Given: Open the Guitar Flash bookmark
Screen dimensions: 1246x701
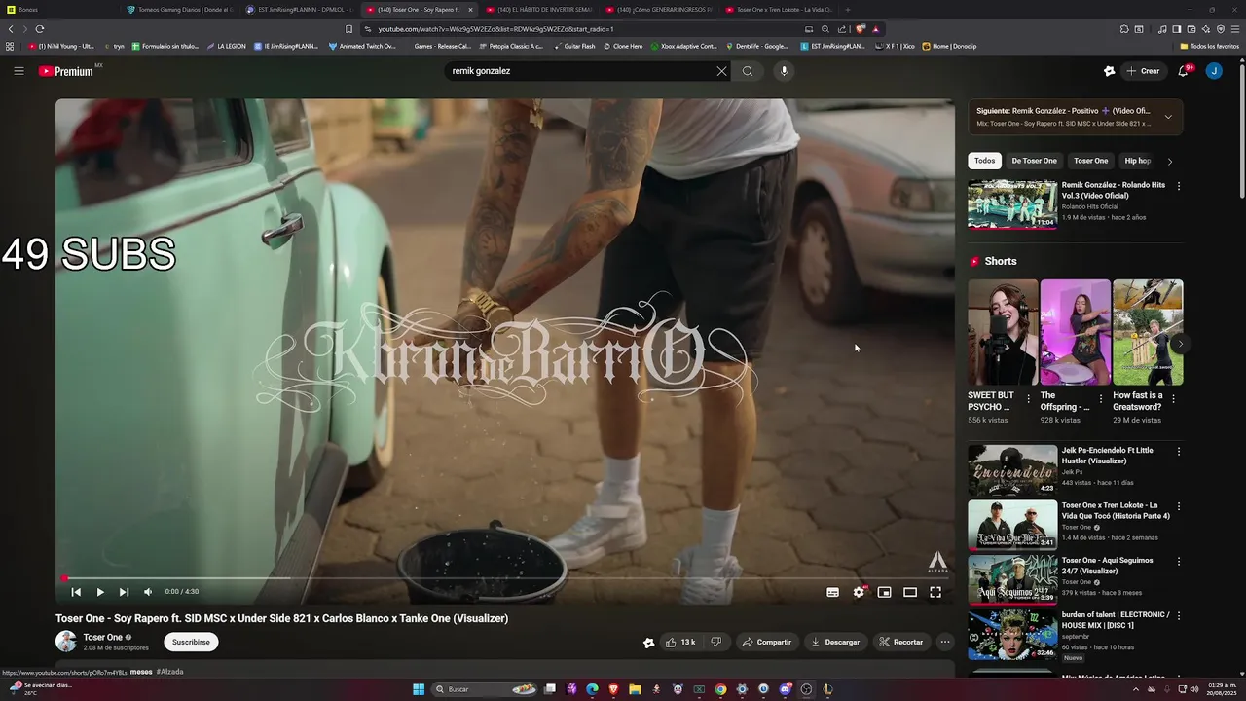Looking at the screenshot, I should click(574, 46).
